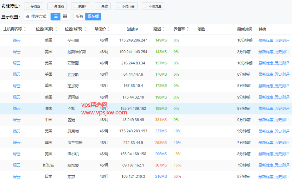Open 绿云 link in 东京 row
292x182 pixels.
coord(17,177)
